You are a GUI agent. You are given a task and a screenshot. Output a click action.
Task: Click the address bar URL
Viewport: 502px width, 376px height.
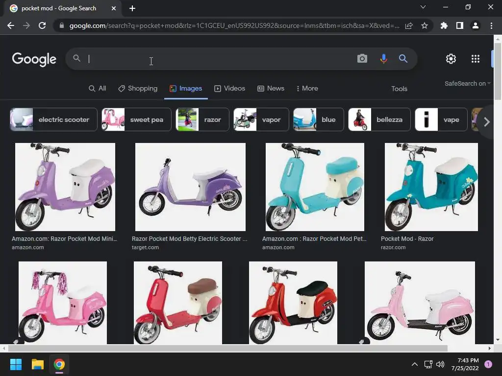point(234,25)
